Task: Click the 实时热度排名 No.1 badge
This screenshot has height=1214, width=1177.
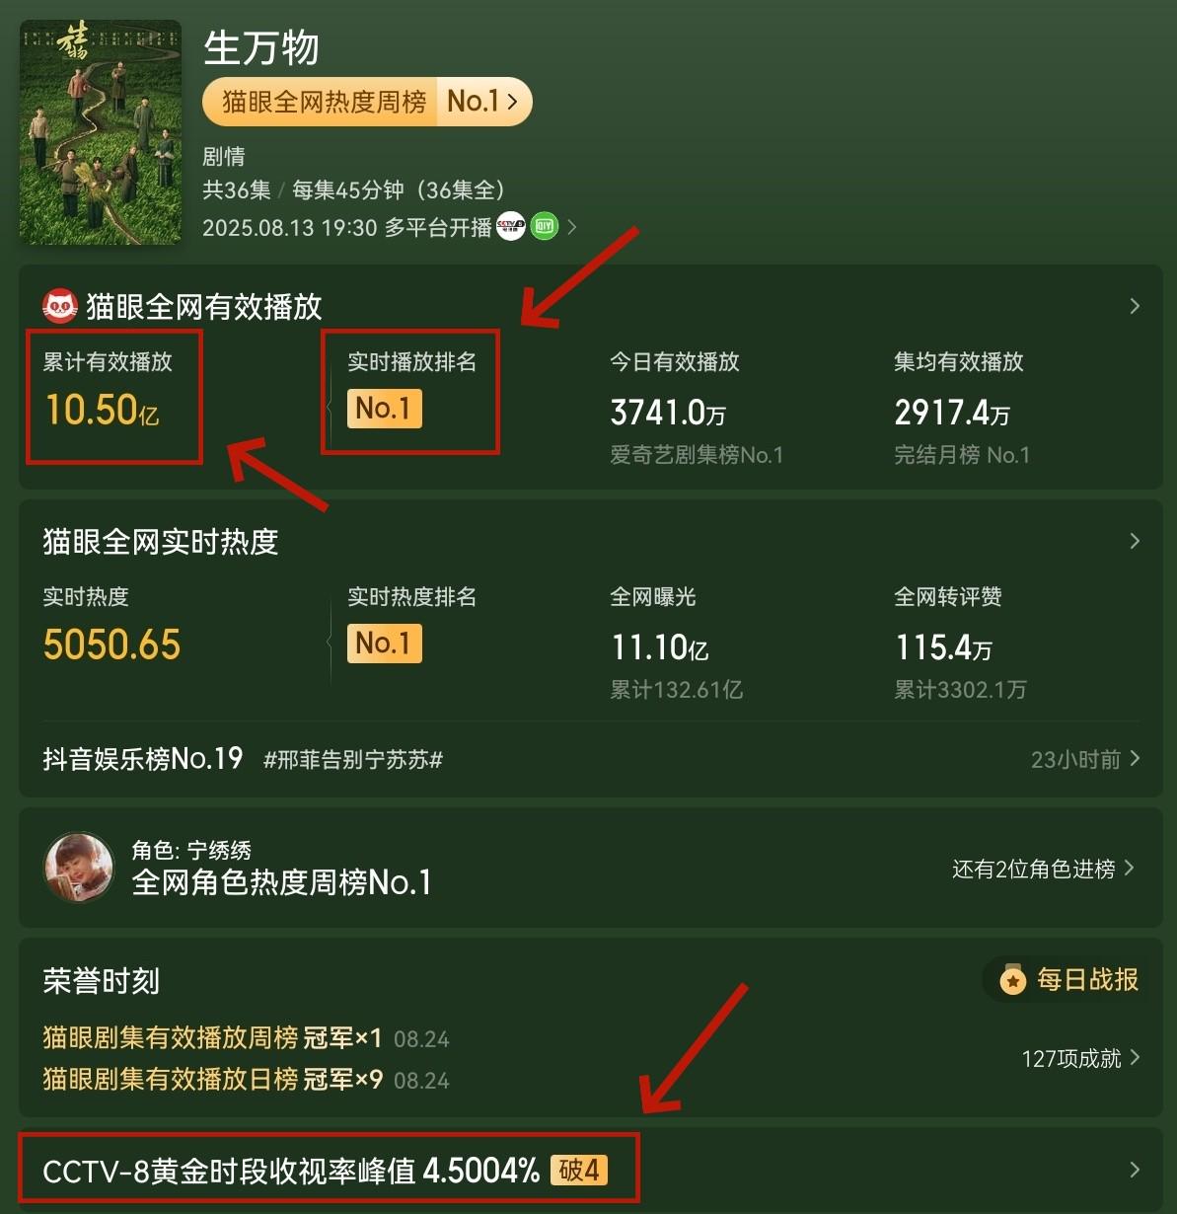Action: click(384, 644)
